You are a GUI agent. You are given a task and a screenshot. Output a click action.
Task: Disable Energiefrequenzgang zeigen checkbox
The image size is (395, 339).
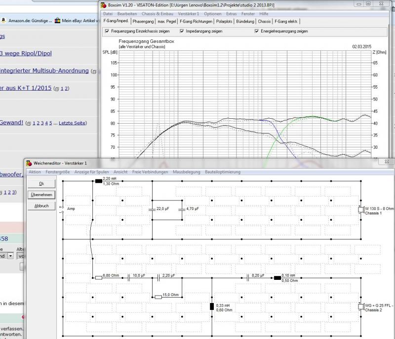(257, 31)
